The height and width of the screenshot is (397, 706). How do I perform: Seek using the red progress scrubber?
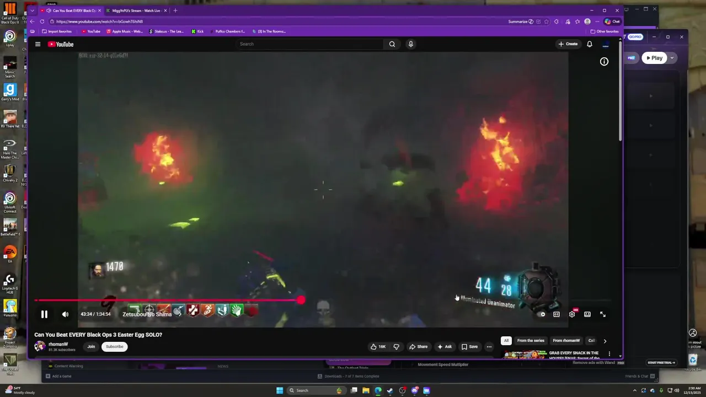[x=301, y=300]
